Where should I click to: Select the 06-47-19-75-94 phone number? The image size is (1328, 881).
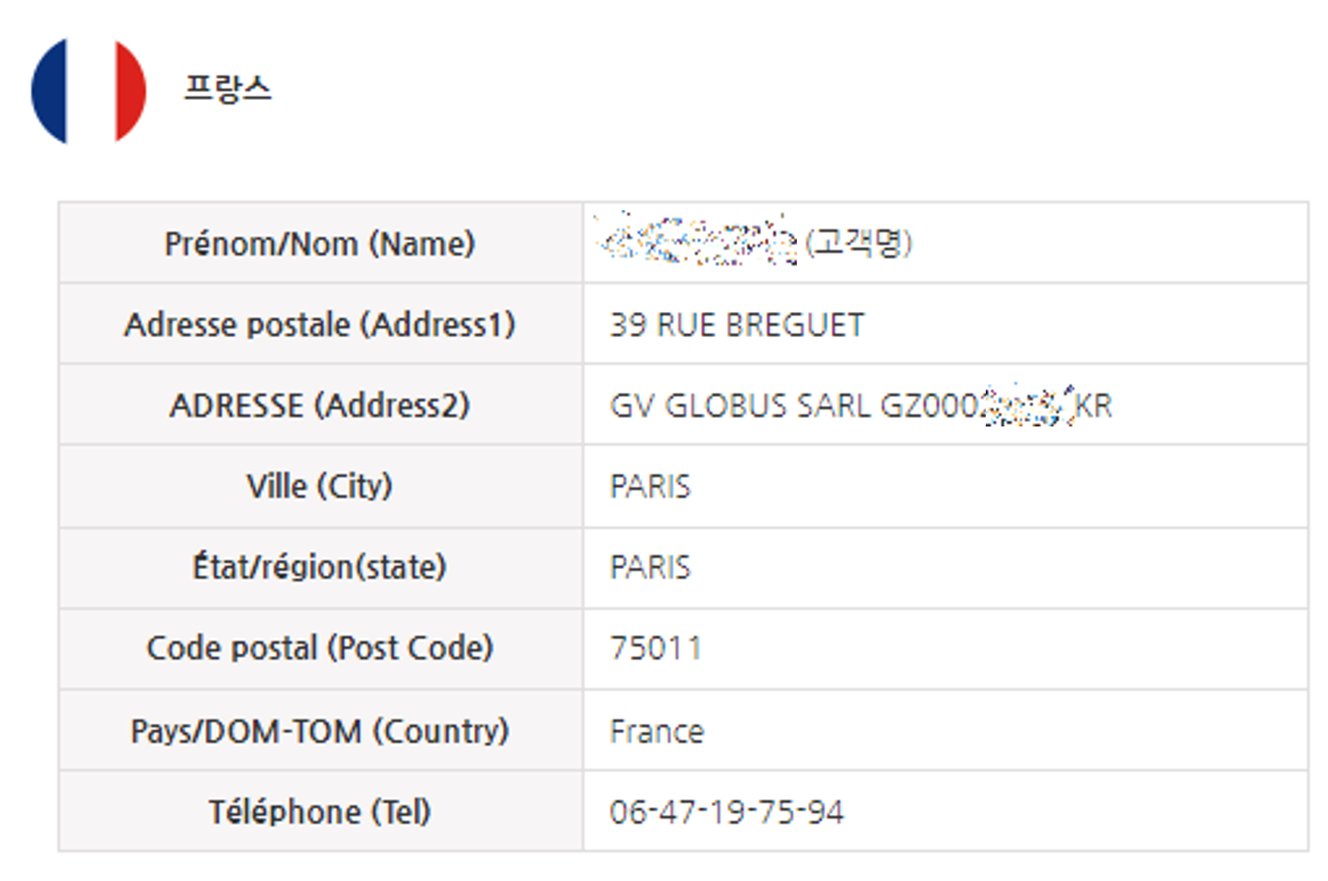(727, 813)
